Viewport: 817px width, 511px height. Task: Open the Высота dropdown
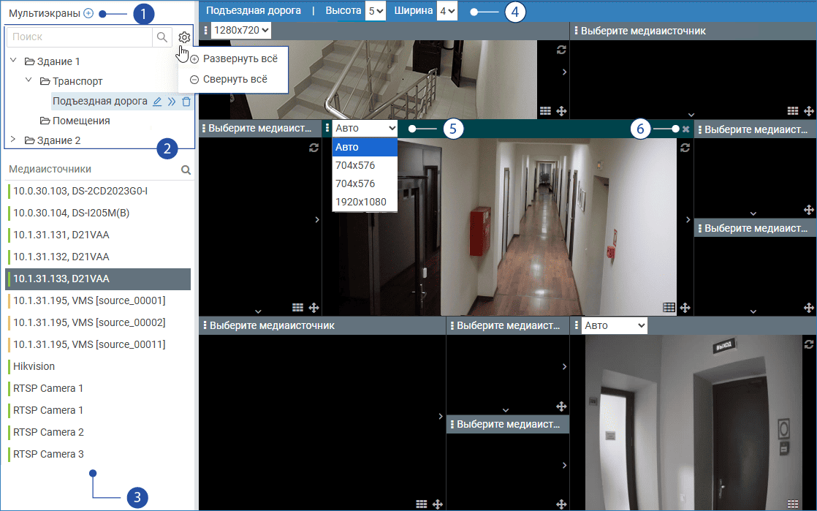point(375,11)
